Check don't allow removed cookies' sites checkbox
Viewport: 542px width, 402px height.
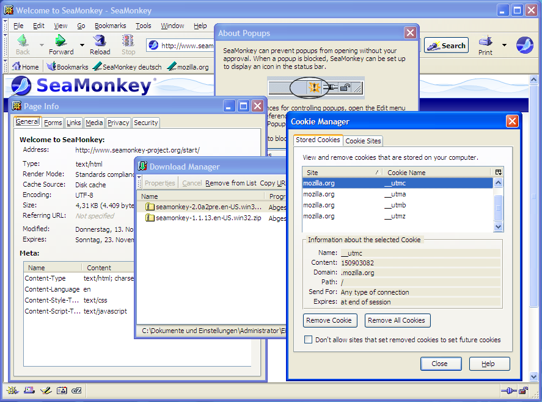tap(309, 340)
